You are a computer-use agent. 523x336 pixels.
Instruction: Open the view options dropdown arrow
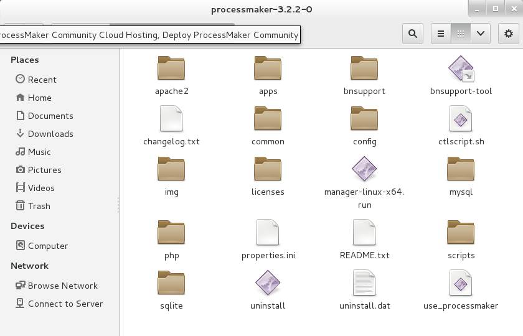[480, 34]
